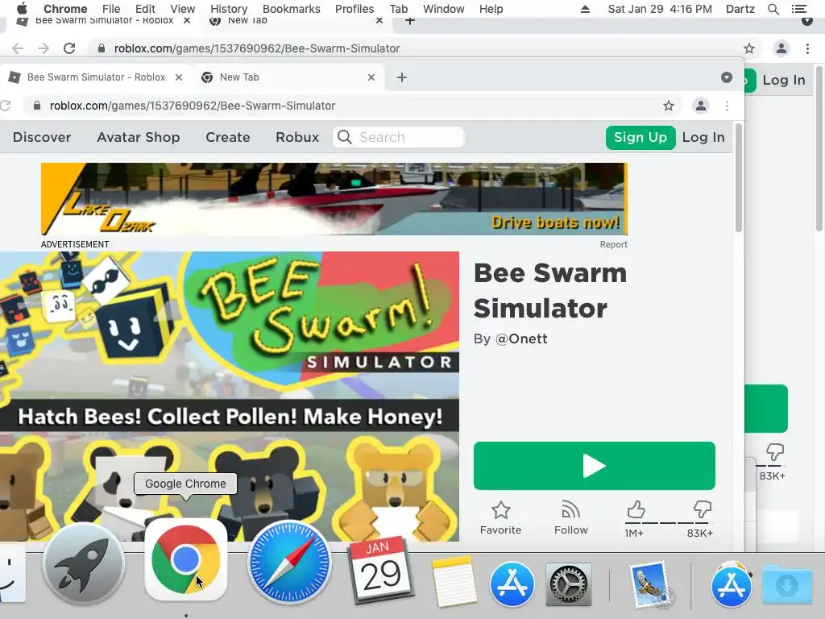Open the Mail stamp icon in the Dock
This screenshot has height=619, width=825.
[x=651, y=584]
